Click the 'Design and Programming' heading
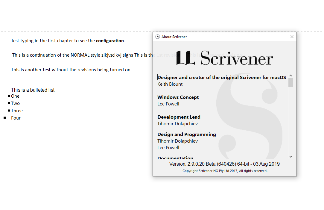Screen dimensions: 324x210 187,134
